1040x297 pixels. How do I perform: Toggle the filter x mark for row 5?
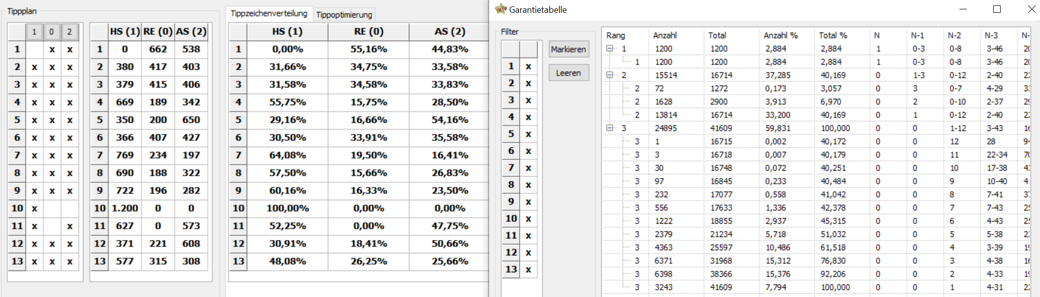tap(528, 134)
